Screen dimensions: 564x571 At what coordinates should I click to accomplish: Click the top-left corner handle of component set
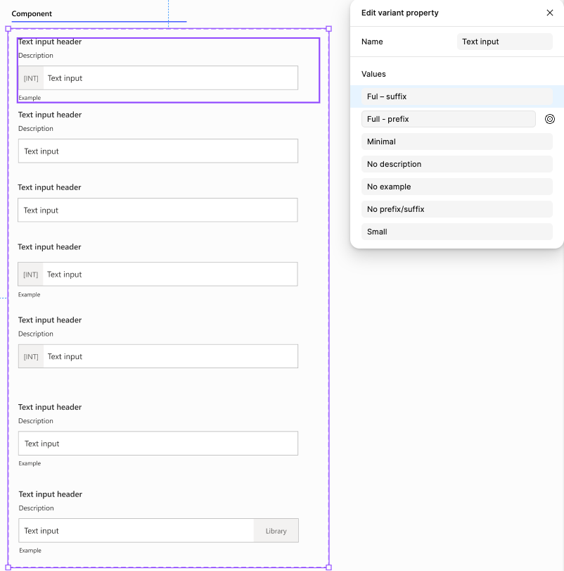8,29
